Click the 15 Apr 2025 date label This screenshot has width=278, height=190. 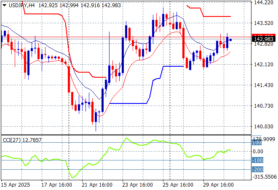point(16,185)
